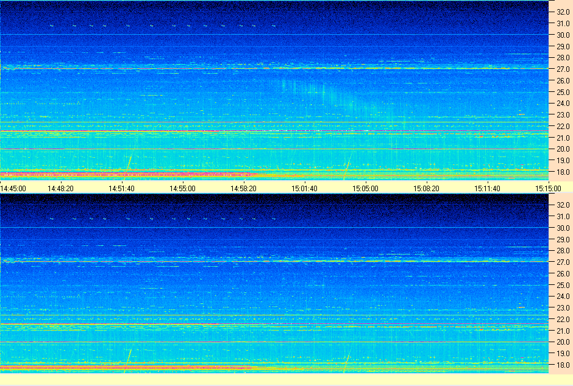Click 23.0 on the upper frequency scale
The height and width of the screenshot is (386, 573).
[x=563, y=115]
